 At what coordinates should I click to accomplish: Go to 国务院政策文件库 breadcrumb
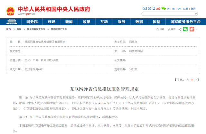pos(36,29)
